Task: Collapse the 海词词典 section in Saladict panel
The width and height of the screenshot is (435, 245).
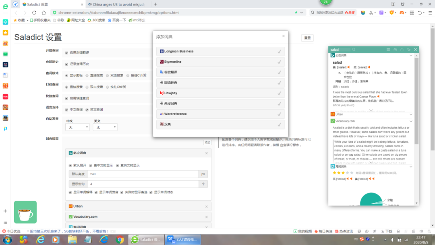Action: click(x=411, y=166)
